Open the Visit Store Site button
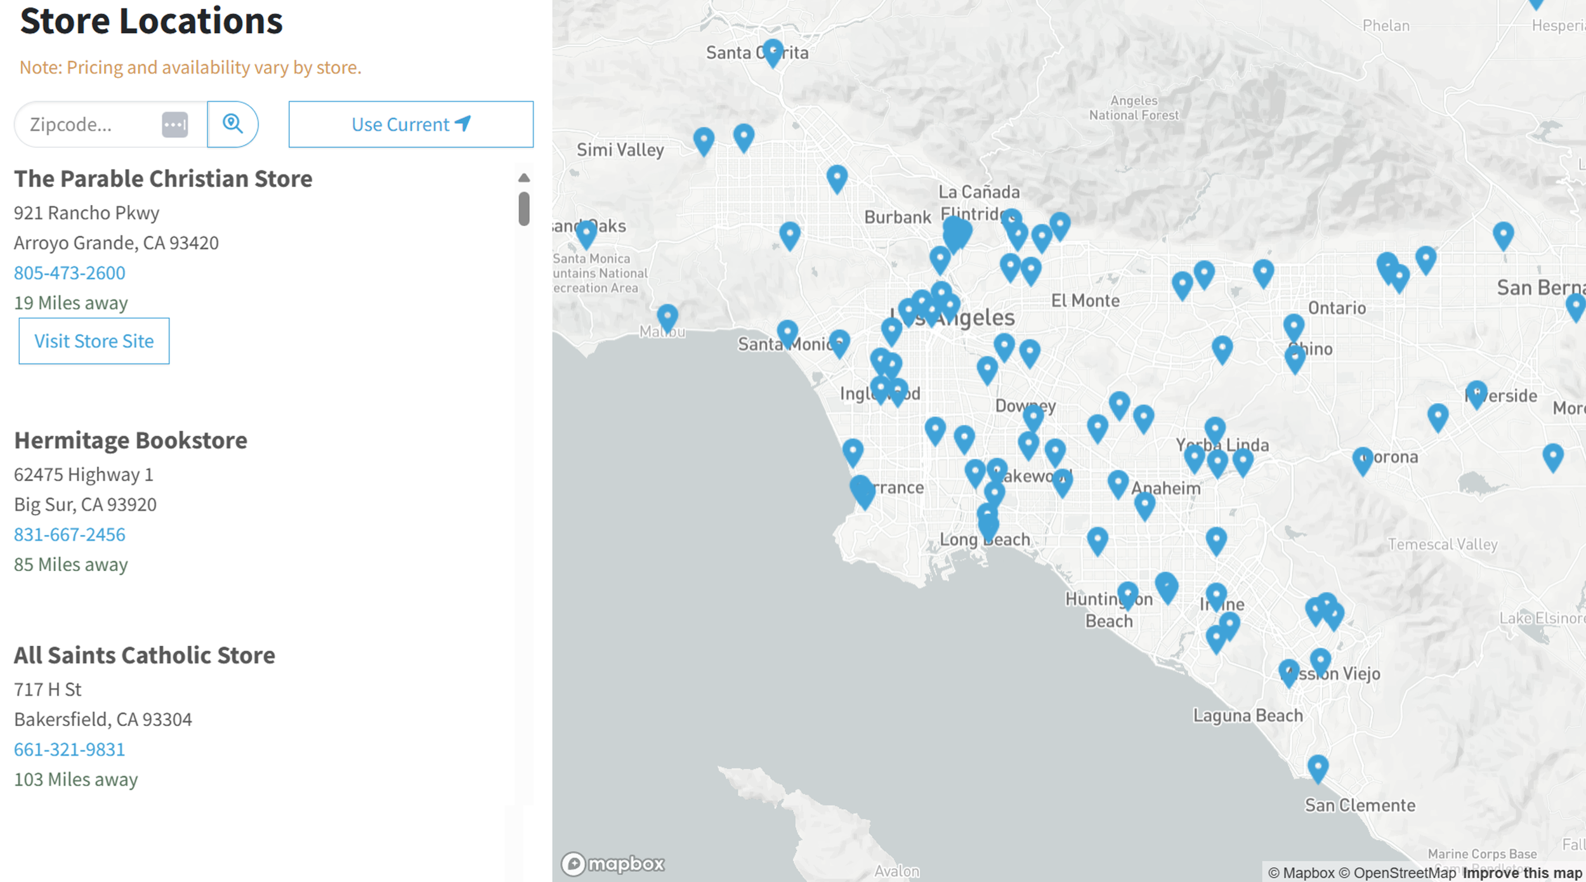The width and height of the screenshot is (1586, 882). pyautogui.click(x=94, y=341)
